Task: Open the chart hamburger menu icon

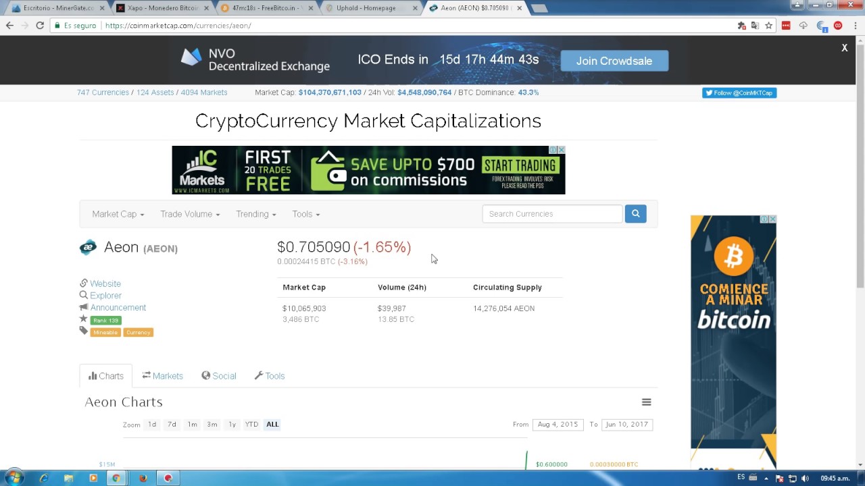Action: coord(646,402)
